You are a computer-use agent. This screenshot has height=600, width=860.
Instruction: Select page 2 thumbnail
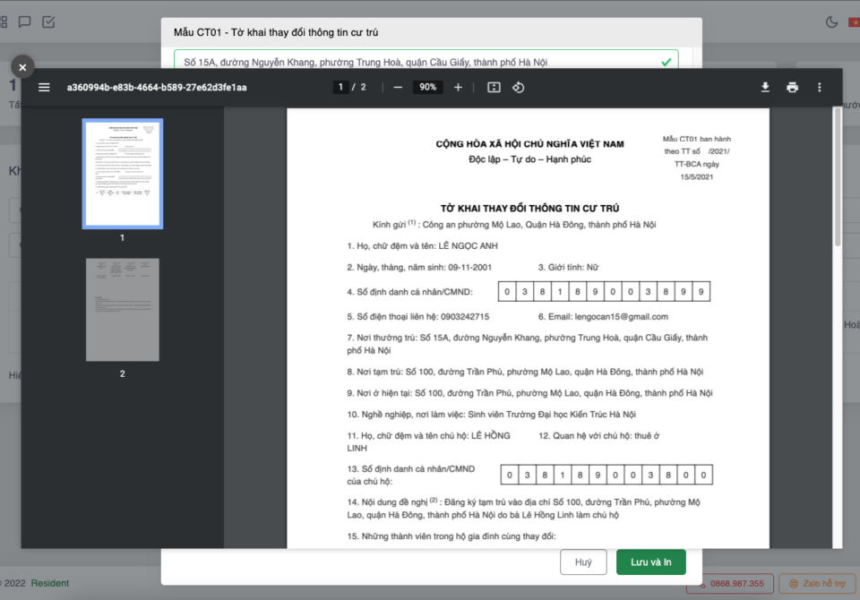point(122,310)
